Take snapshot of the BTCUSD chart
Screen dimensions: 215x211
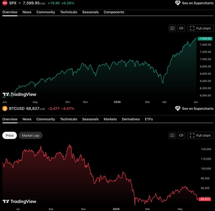[172, 135]
